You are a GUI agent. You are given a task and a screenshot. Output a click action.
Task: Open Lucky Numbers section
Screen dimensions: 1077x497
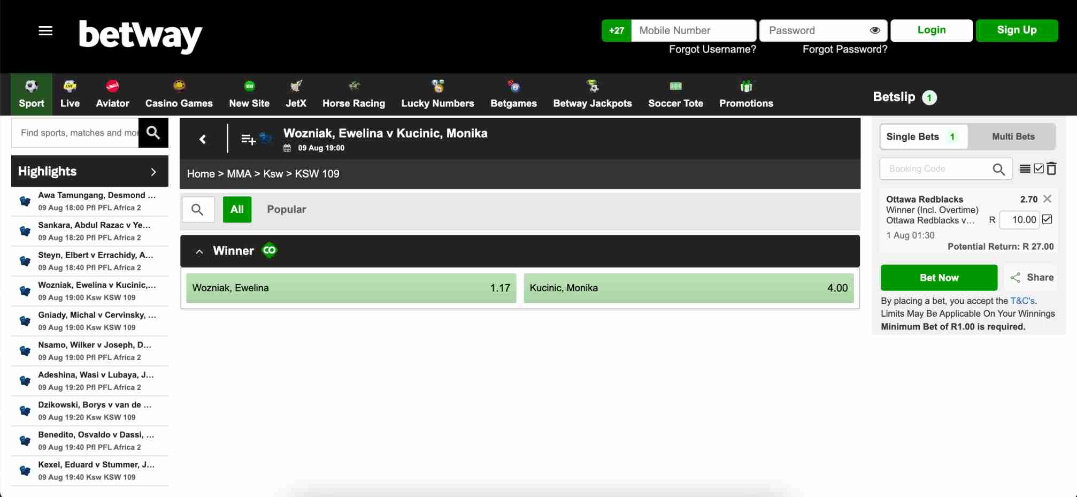437,95
